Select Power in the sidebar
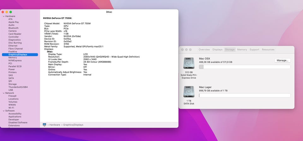Image resolution: width=303 pixels, height=141 pixels. pyautogui.click(x=12, y=69)
